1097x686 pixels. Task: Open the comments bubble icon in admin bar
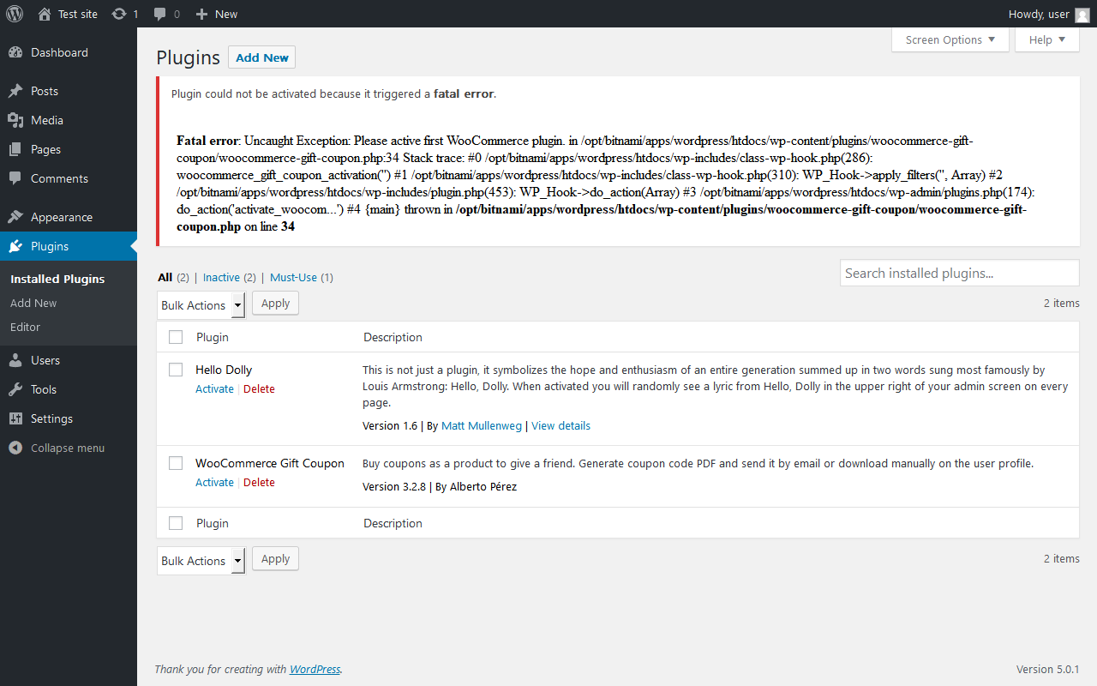[x=160, y=15]
